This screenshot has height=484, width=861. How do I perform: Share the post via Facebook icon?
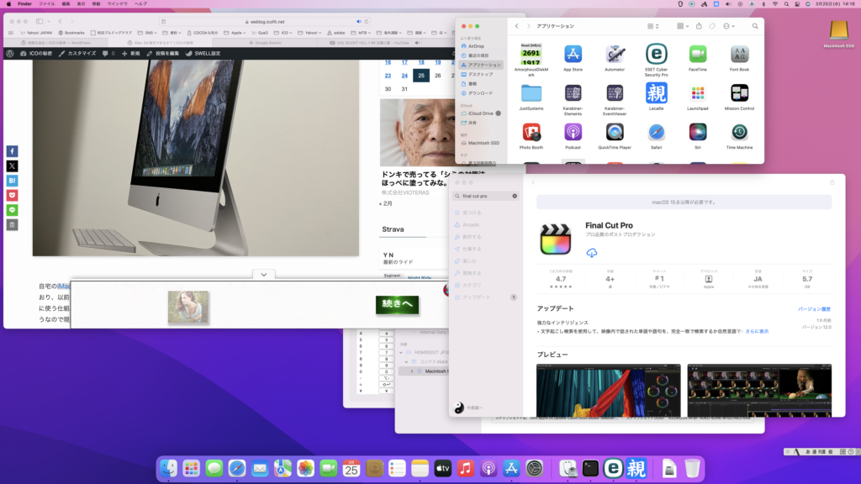[x=12, y=151]
